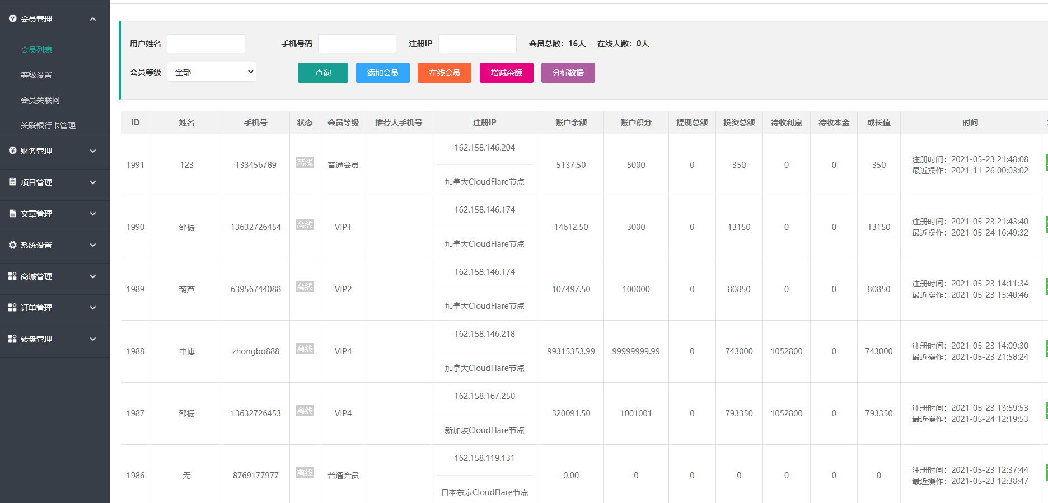Open 等级设置 in the sidebar
This screenshot has height=503, width=1048.
[x=36, y=75]
